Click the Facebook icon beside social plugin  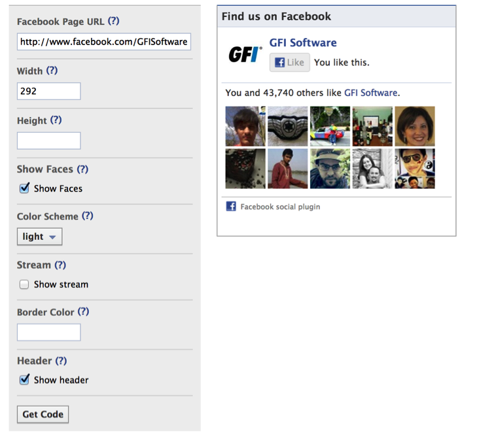pos(231,207)
